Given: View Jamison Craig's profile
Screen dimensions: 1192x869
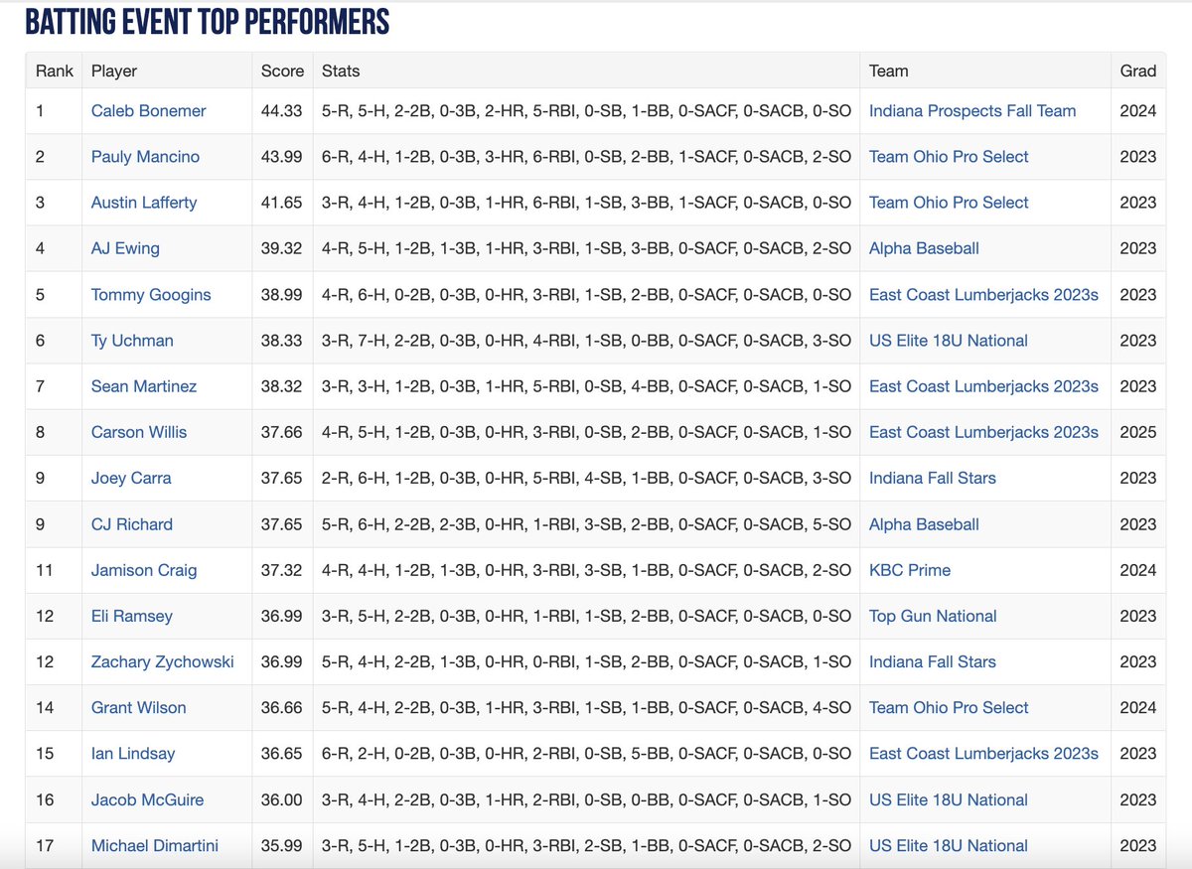Looking at the screenshot, I should point(144,570).
